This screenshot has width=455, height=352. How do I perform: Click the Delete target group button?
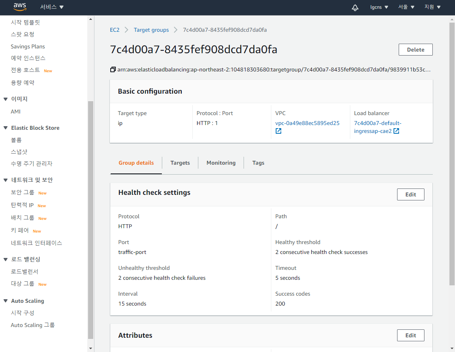click(415, 50)
